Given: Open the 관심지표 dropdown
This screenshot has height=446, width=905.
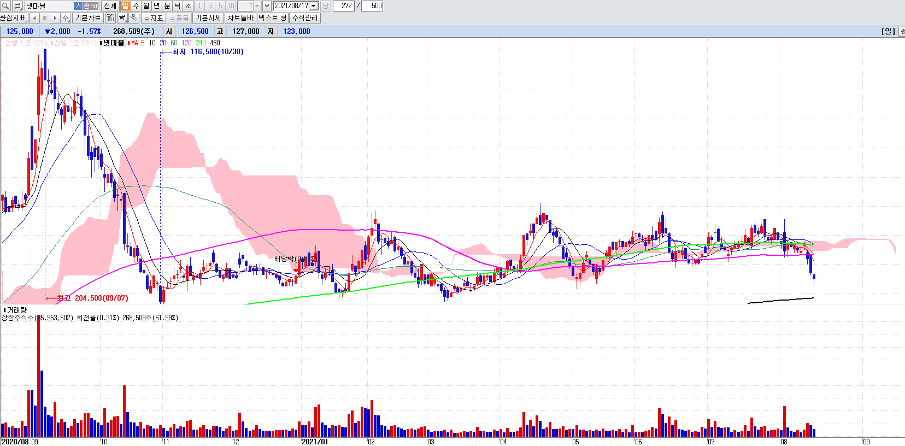Looking at the screenshot, I should point(14,18).
